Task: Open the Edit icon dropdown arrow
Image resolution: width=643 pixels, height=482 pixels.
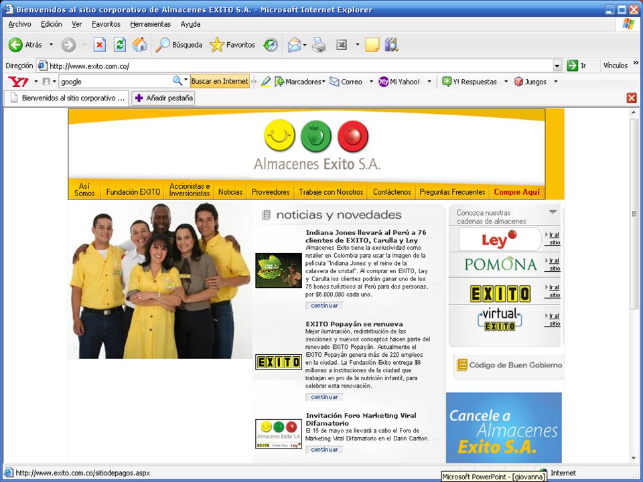Action: pyautogui.click(x=357, y=45)
